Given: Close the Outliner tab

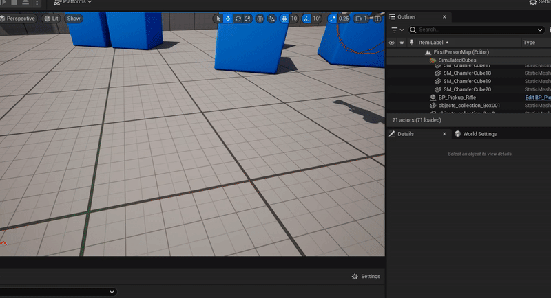Looking at the screenshot, I should click(x=444, y=16).
